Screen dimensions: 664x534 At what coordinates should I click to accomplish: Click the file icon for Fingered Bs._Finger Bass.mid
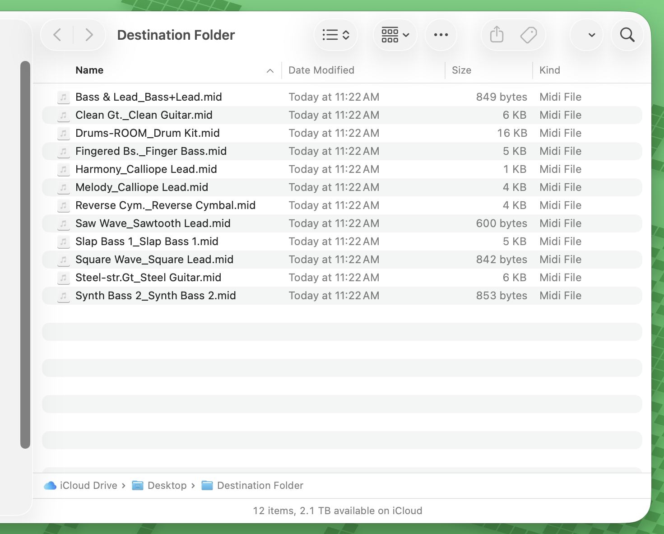click(x=64, y=151)
